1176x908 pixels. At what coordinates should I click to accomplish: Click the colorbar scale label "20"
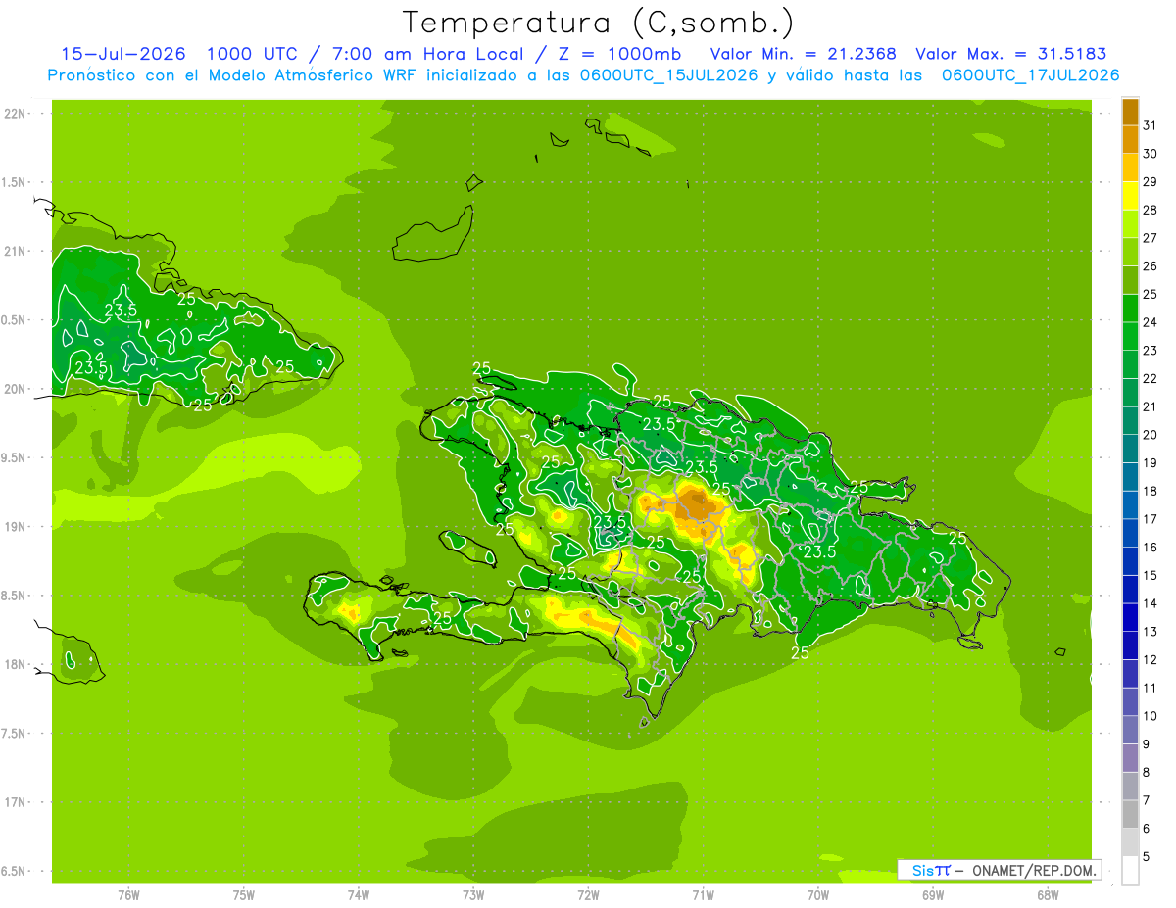point(1151,435)
